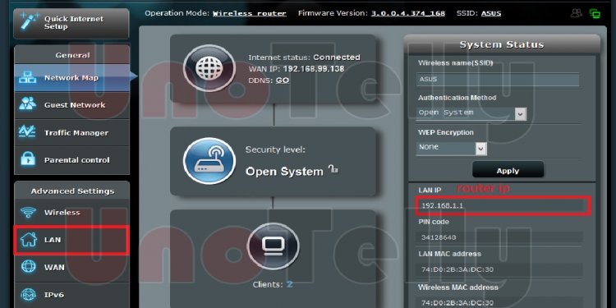Click the System Status panel header
This screenshot has width=616, height=308.
tap(502, 44)
